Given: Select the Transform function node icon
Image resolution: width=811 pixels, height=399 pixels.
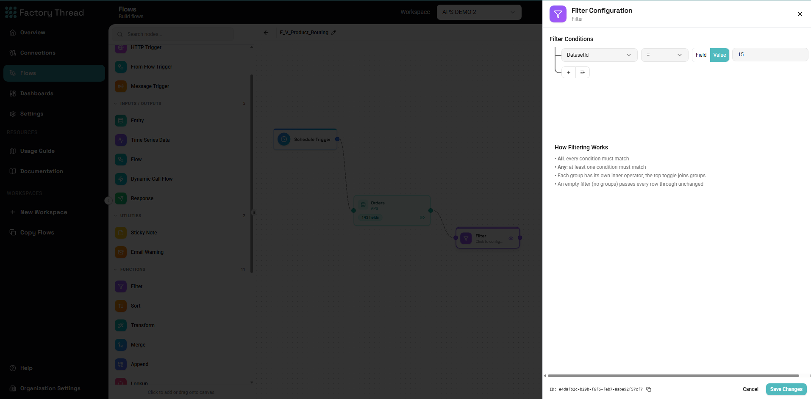Looking at the screenshot, I should [x=121, y=325].
